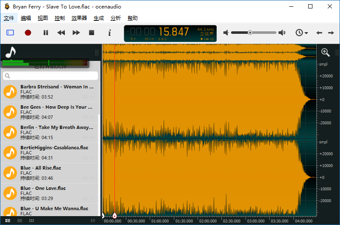340x225 pixels.
Task: Click the small loop indicator in time display
Action: click(x=212, y=39)
